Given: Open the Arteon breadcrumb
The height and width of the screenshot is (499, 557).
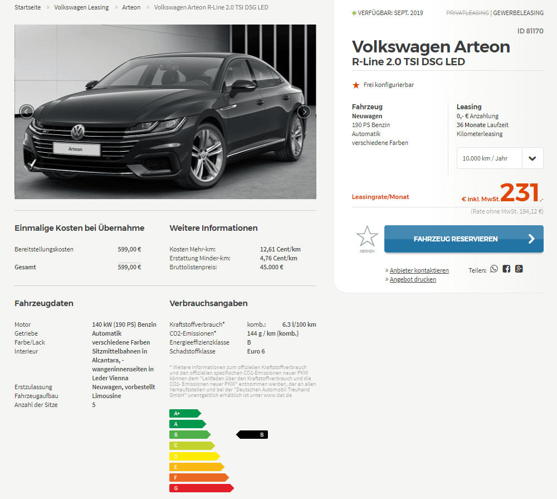Looking at the screenshot, I should pos(131,7).
